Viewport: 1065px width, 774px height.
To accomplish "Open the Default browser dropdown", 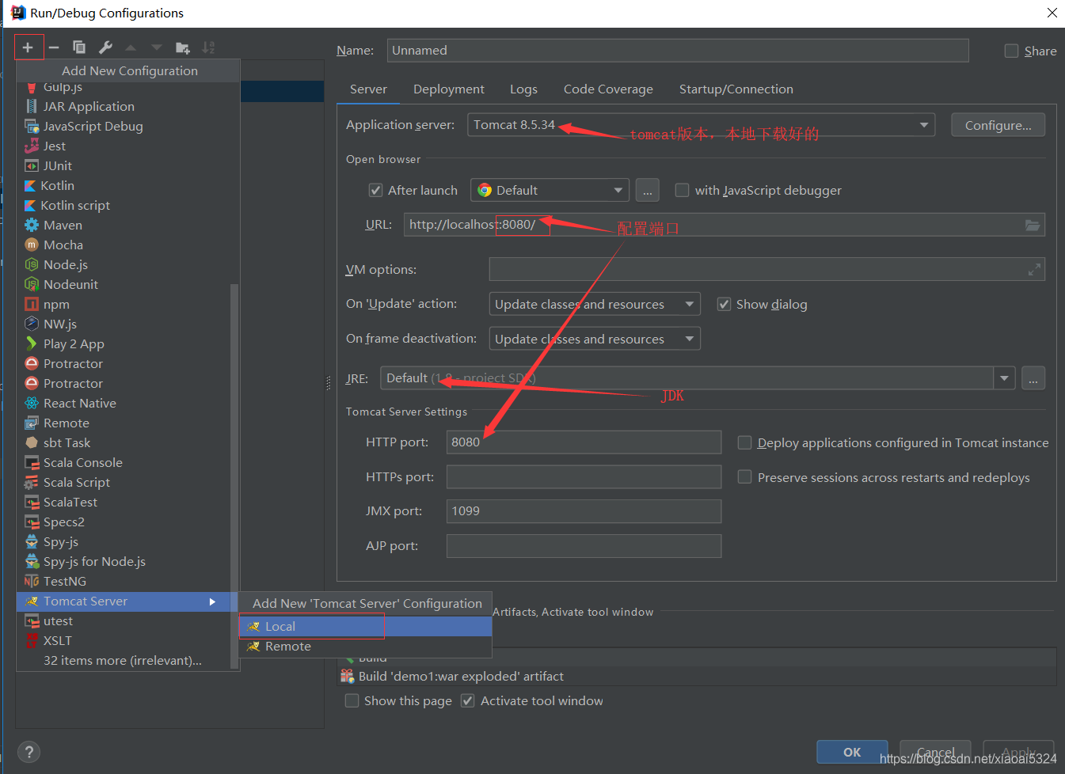I will 550,190.
